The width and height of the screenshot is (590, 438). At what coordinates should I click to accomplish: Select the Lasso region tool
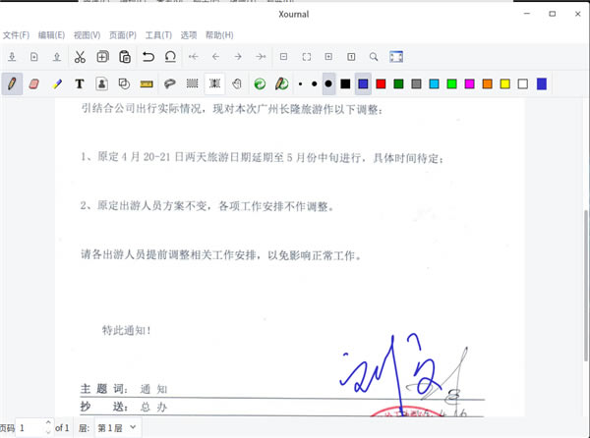click(x=170, y=83)
